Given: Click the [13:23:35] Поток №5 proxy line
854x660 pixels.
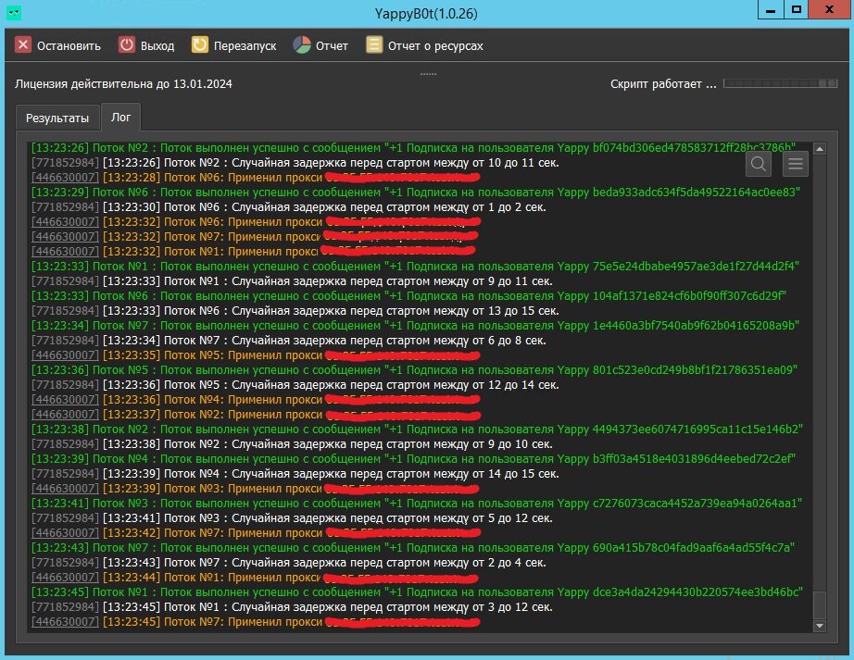Looking at the screenshot, I should 256,355.
